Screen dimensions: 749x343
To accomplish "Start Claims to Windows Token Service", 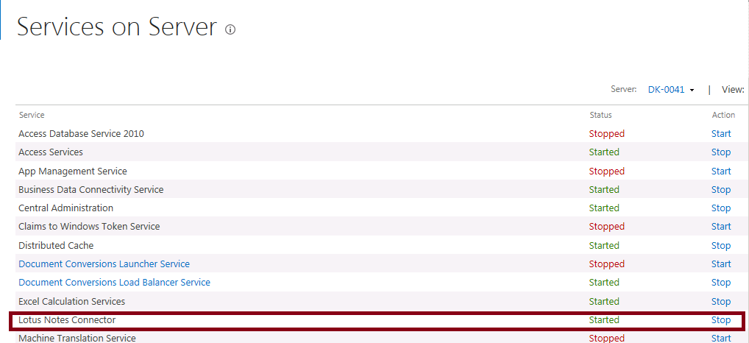I will [721, 226].
